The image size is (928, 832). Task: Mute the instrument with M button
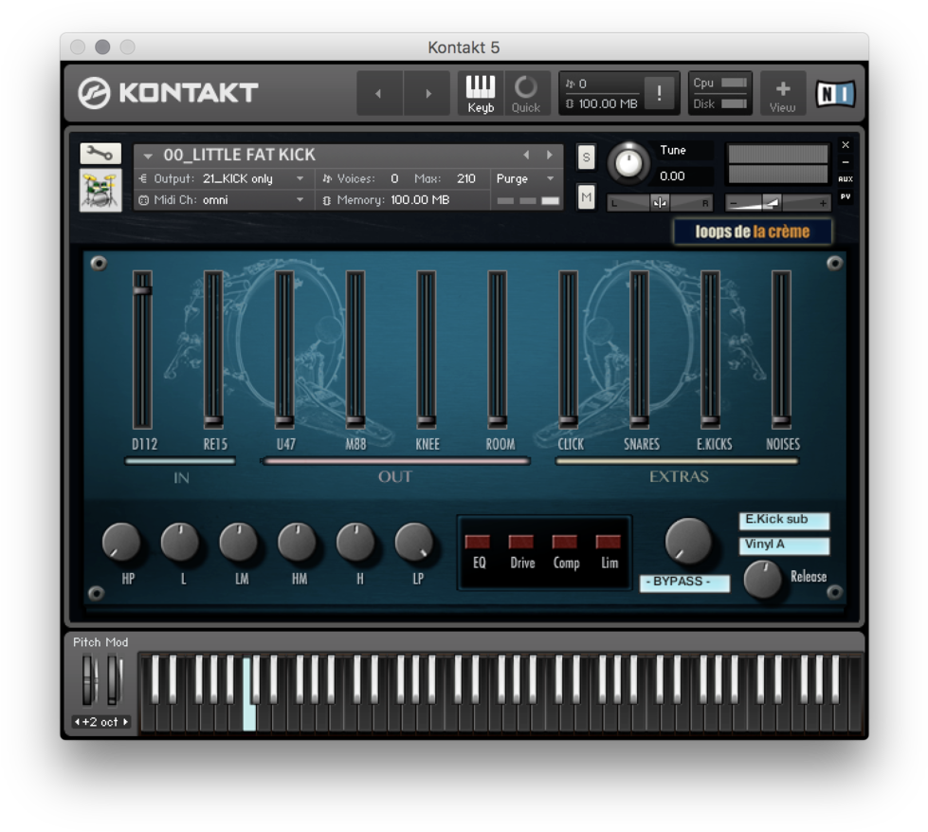coord(586,197)
